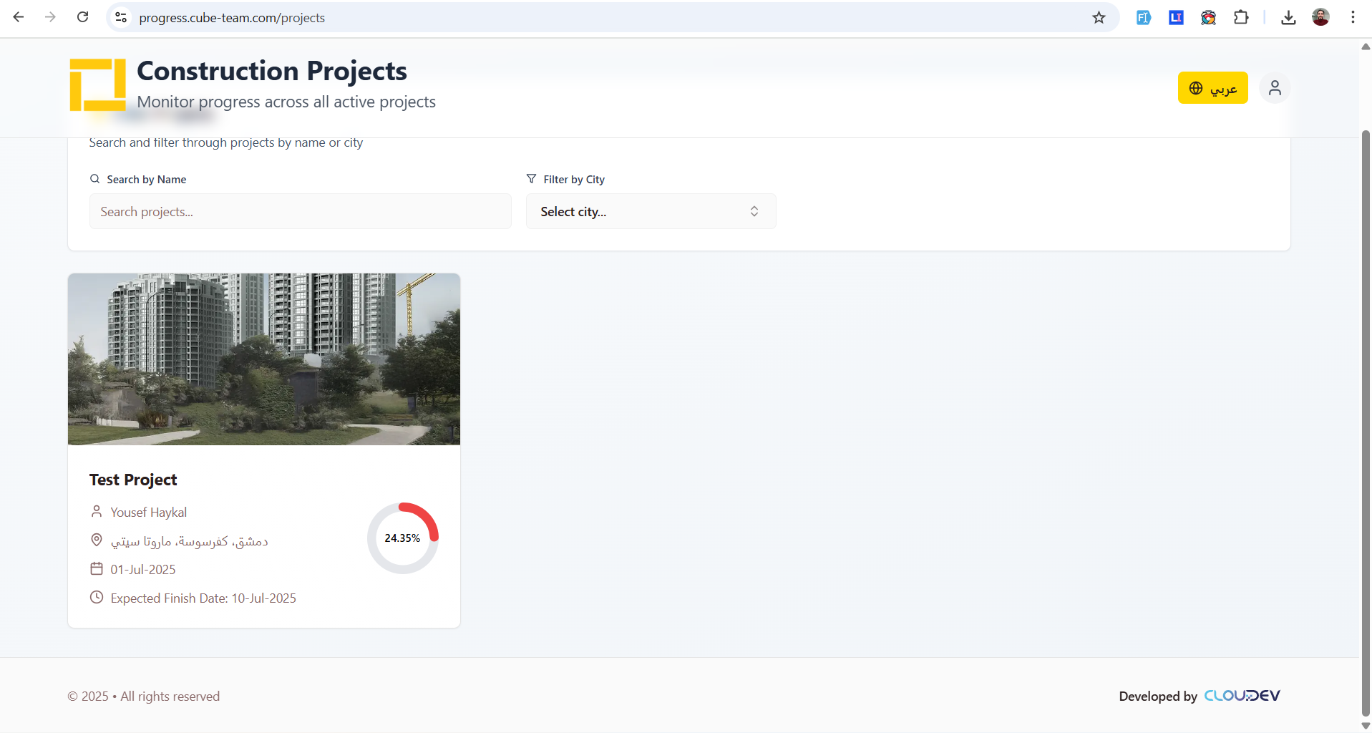The image size is (1372, 733).
Task: Open the user account icon in the top right
Action: click(x=1274, y=87)
